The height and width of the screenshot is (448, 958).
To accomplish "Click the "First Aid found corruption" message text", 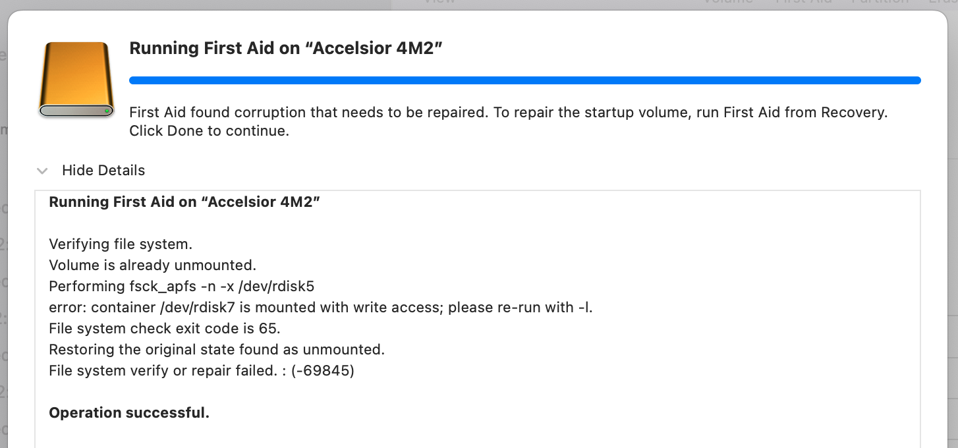I will coord(508,113).
